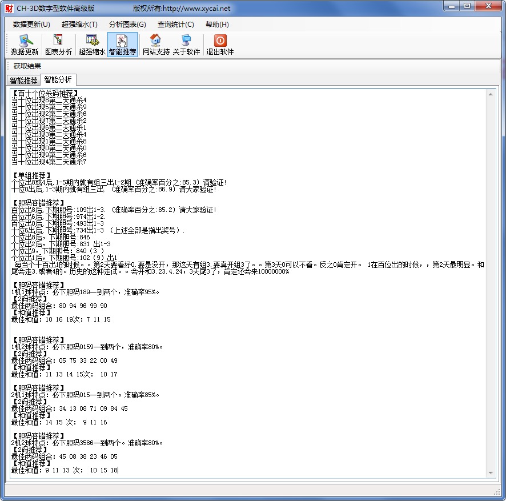Click the 数据更新 toolbar icon
The width and height of the screenshot is (506, 501).
coord(25,45)
